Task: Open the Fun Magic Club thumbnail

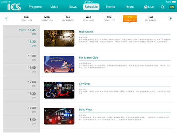Action: 59,64
